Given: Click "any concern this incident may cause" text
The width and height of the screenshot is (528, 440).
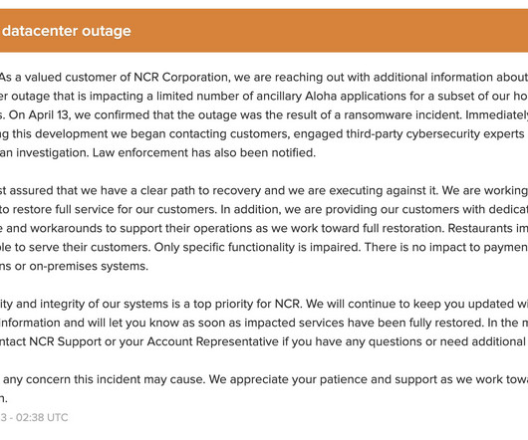Looking at the screenshot, I should coord(104,379).
